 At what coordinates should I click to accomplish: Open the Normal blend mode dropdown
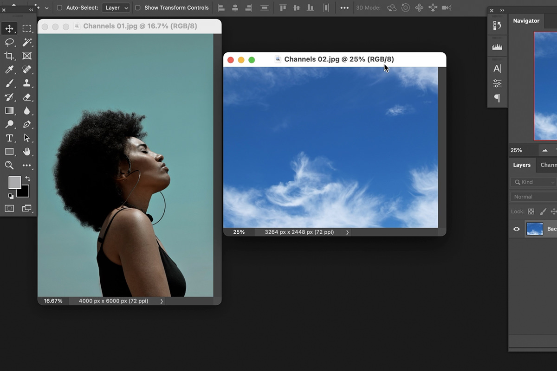pos(533,196)
